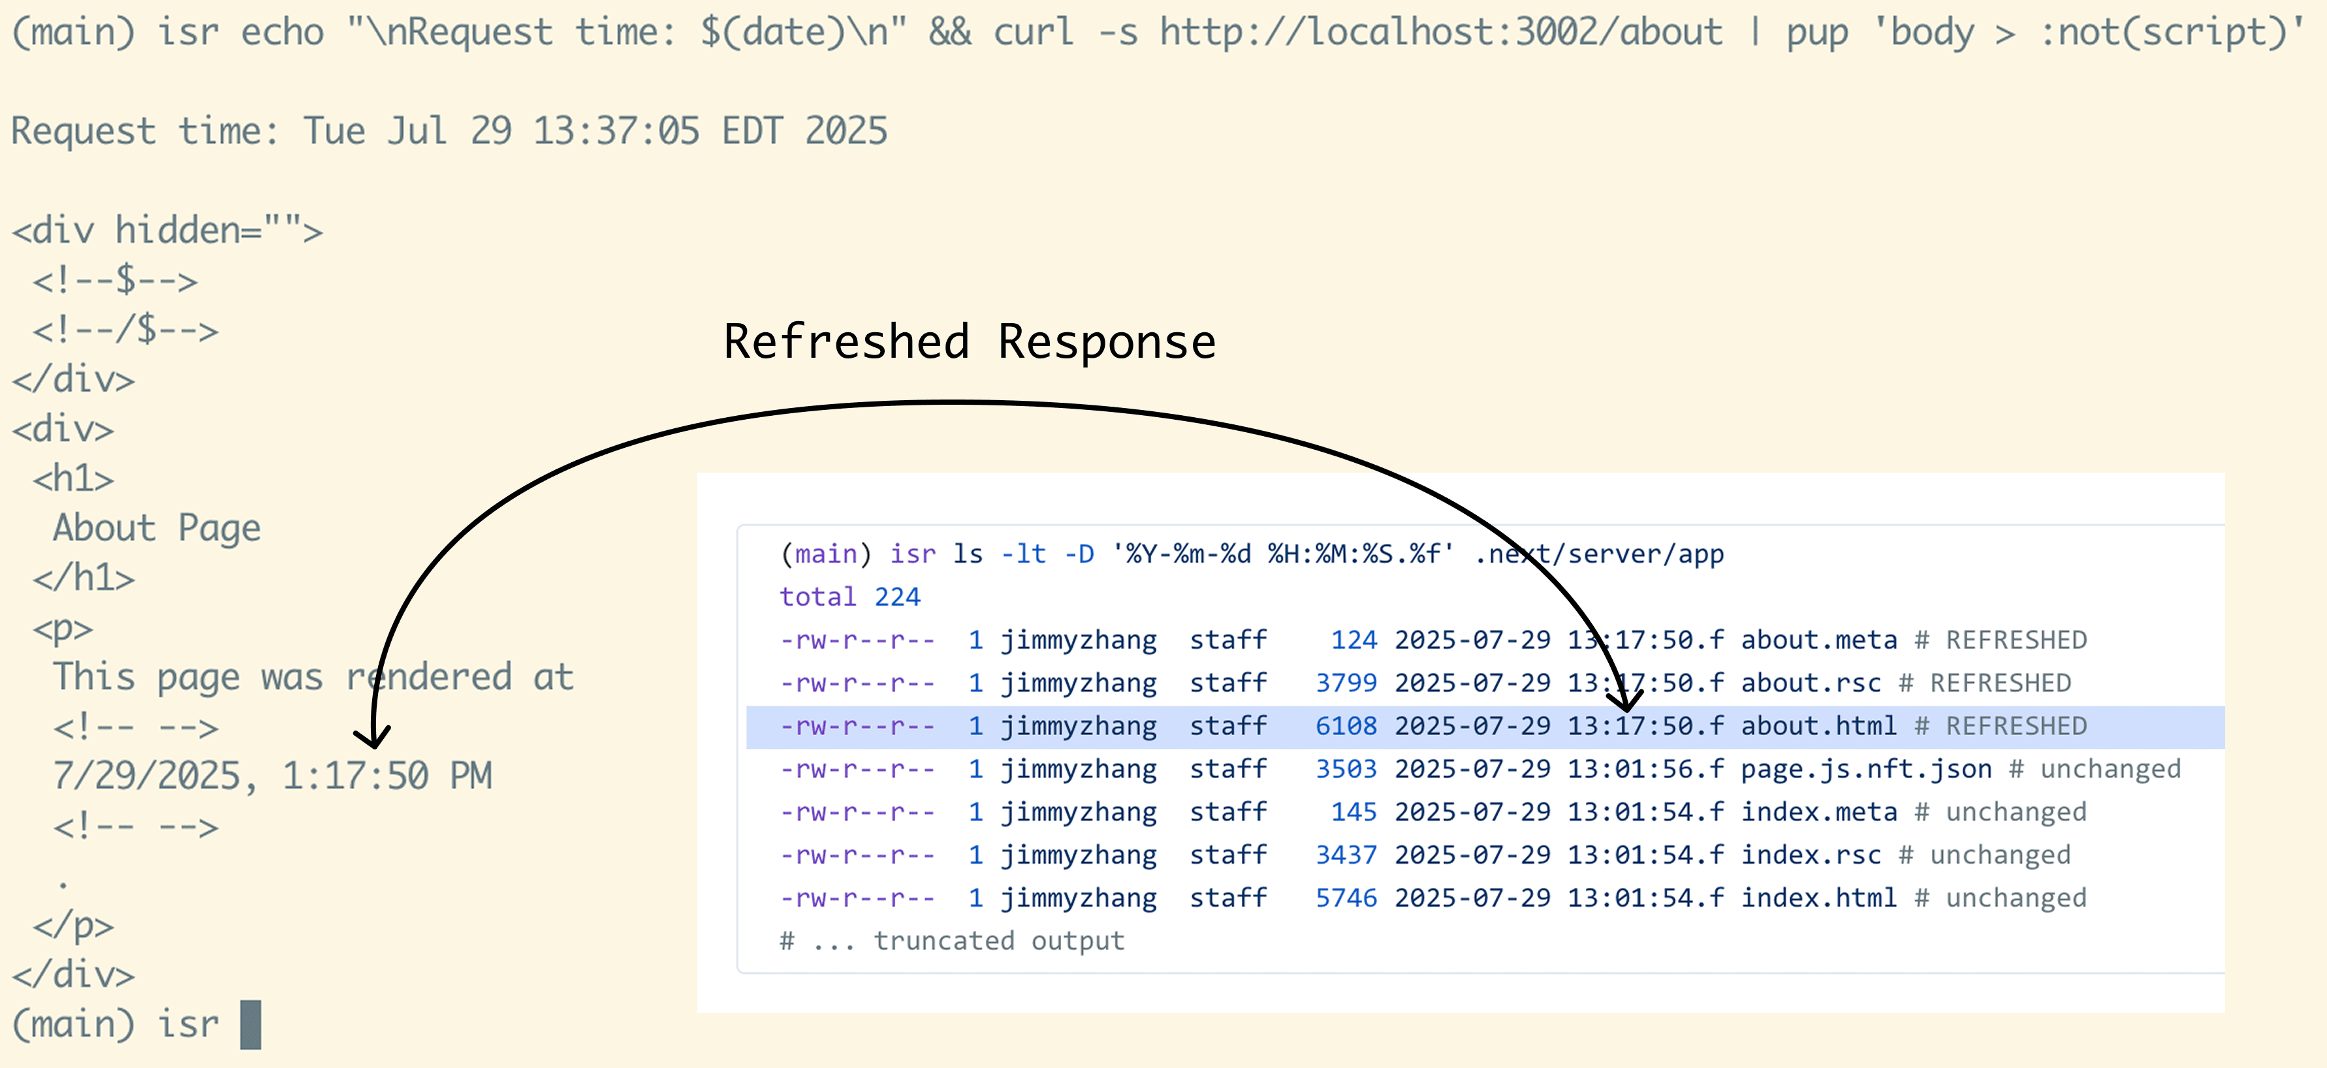Click the terminal cursor at '(main) isr' prompt
2327x1068 pixels.
250,1025
